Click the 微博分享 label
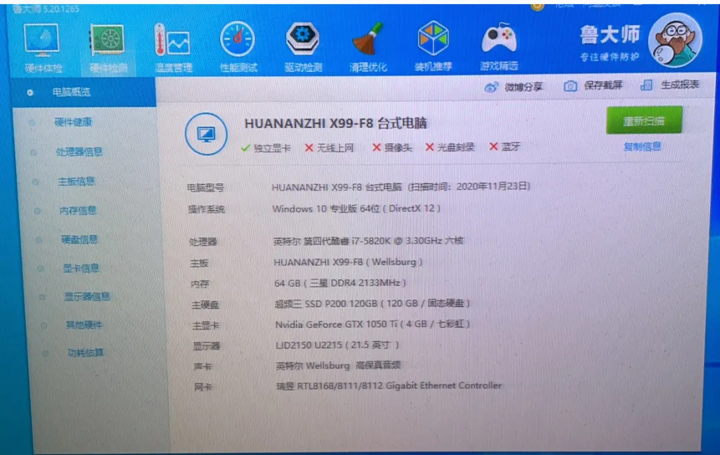The height and width of the screenshot is (455, 720). pyautogui.click(x=523, y=87)
